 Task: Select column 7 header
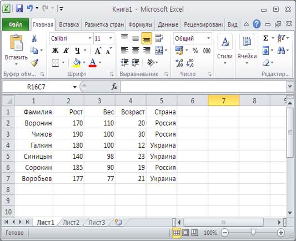click(x=223, y=101)
